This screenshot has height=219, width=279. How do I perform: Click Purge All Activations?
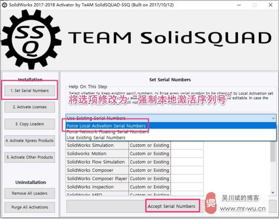[x=30, y=207]
